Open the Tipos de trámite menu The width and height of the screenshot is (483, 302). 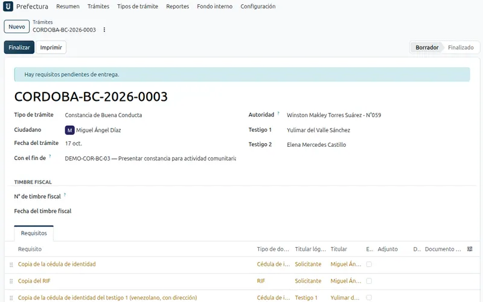tap(138, 6)
